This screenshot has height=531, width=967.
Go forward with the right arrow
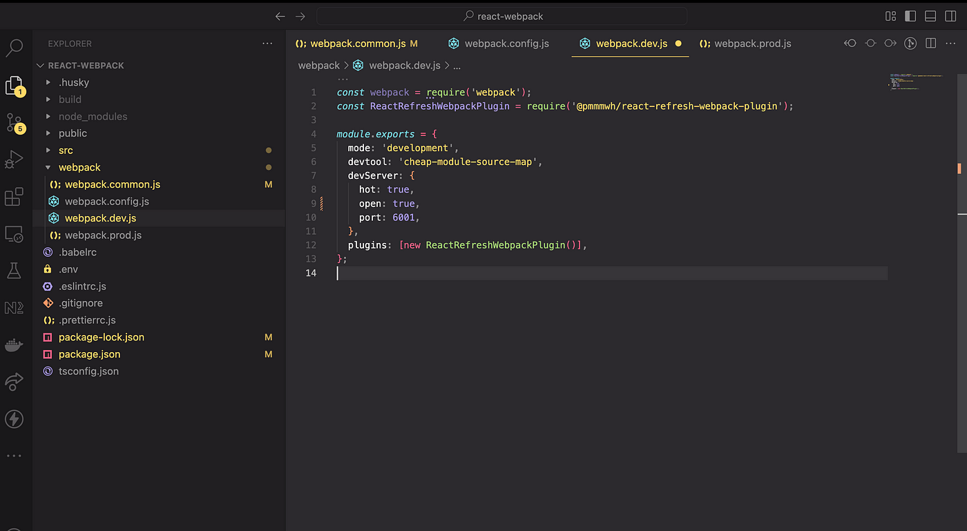300,16
